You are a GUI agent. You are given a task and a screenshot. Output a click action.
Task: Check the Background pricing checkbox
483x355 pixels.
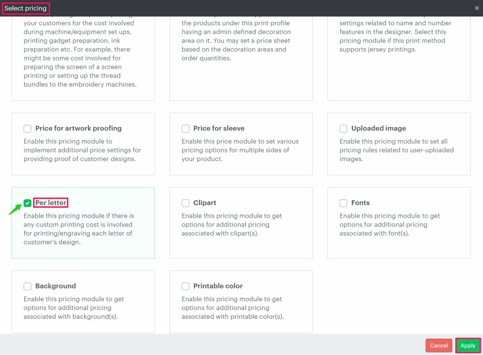click(27, 286)
